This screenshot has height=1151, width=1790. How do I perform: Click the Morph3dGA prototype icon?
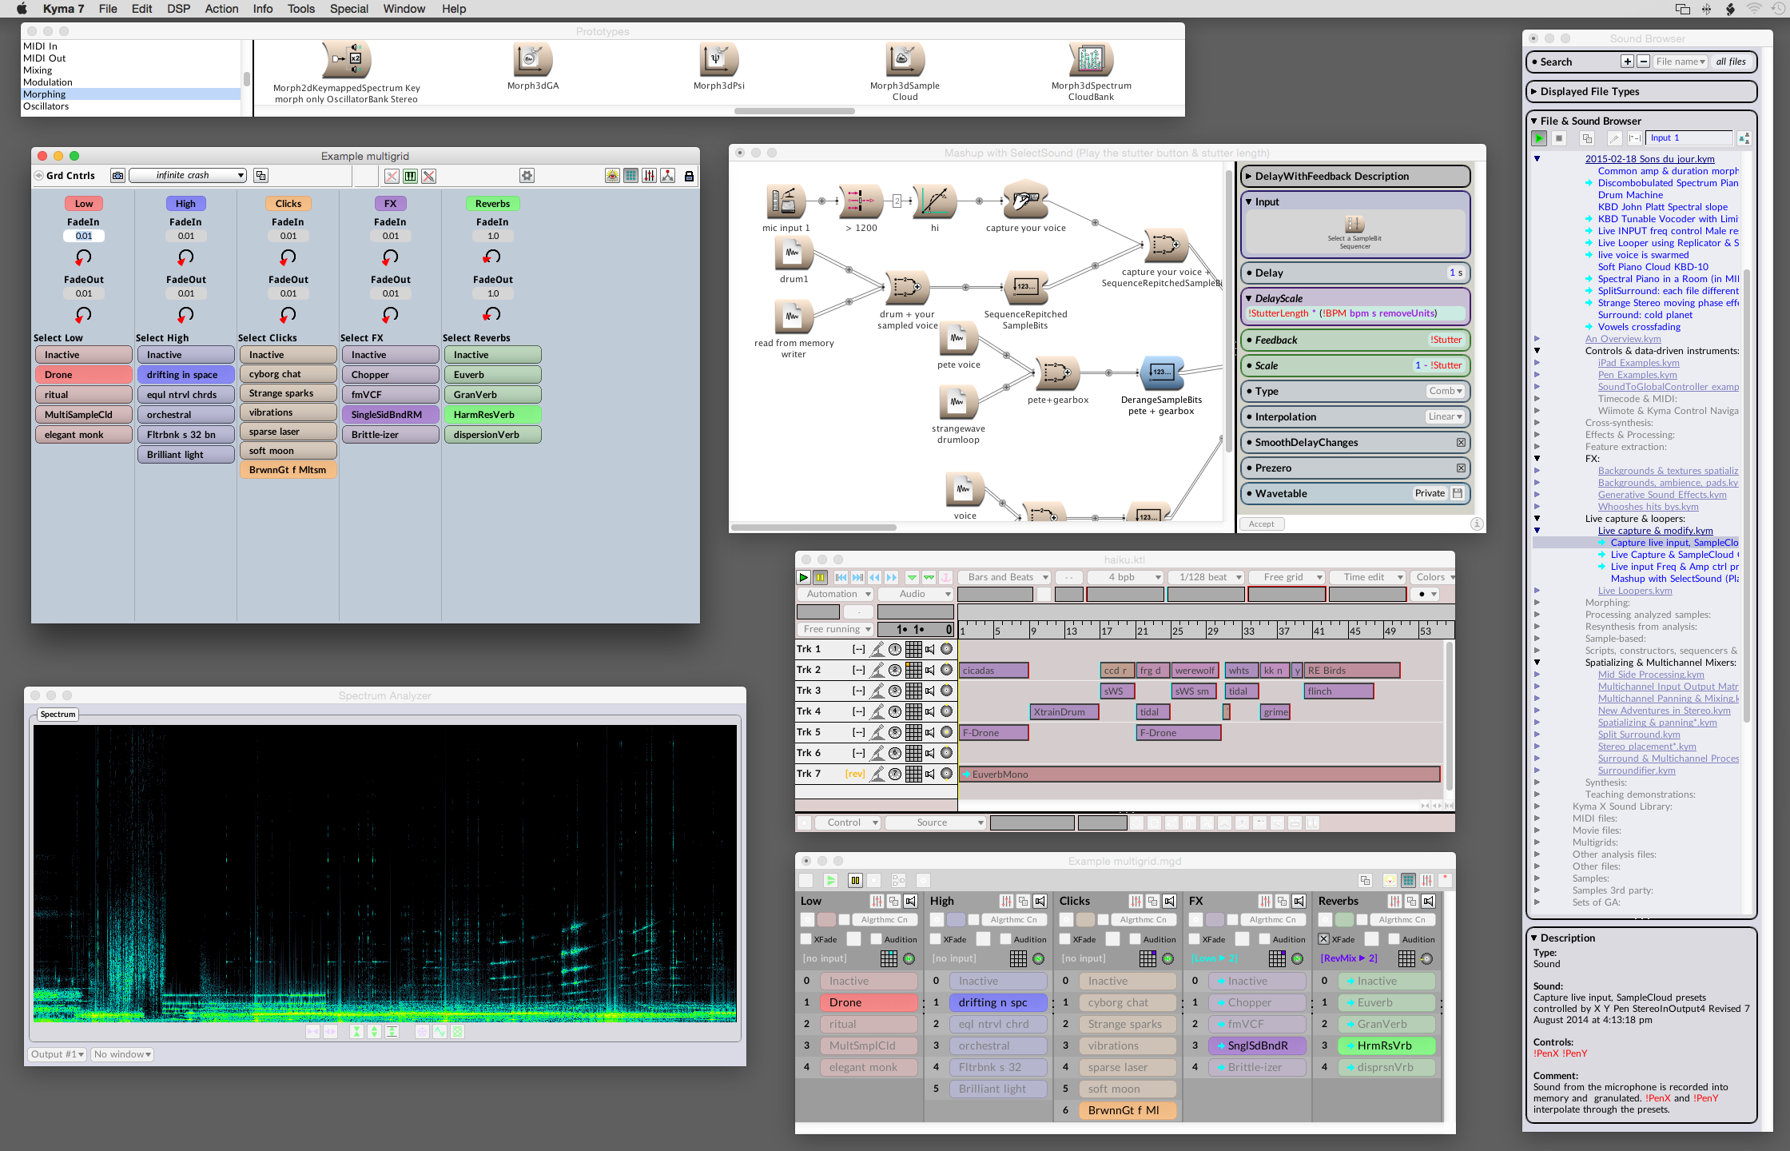(x=532, y=60)
